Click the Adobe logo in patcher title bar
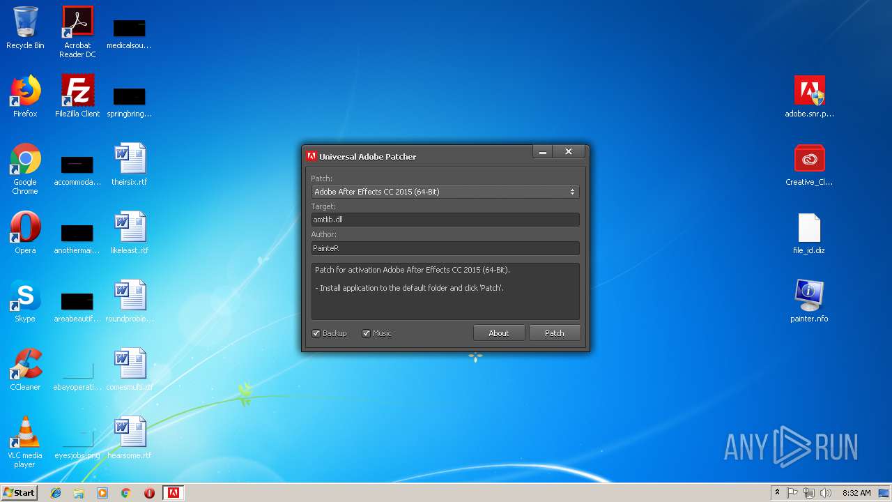The image size is (892, 502). tap(312, 156)
